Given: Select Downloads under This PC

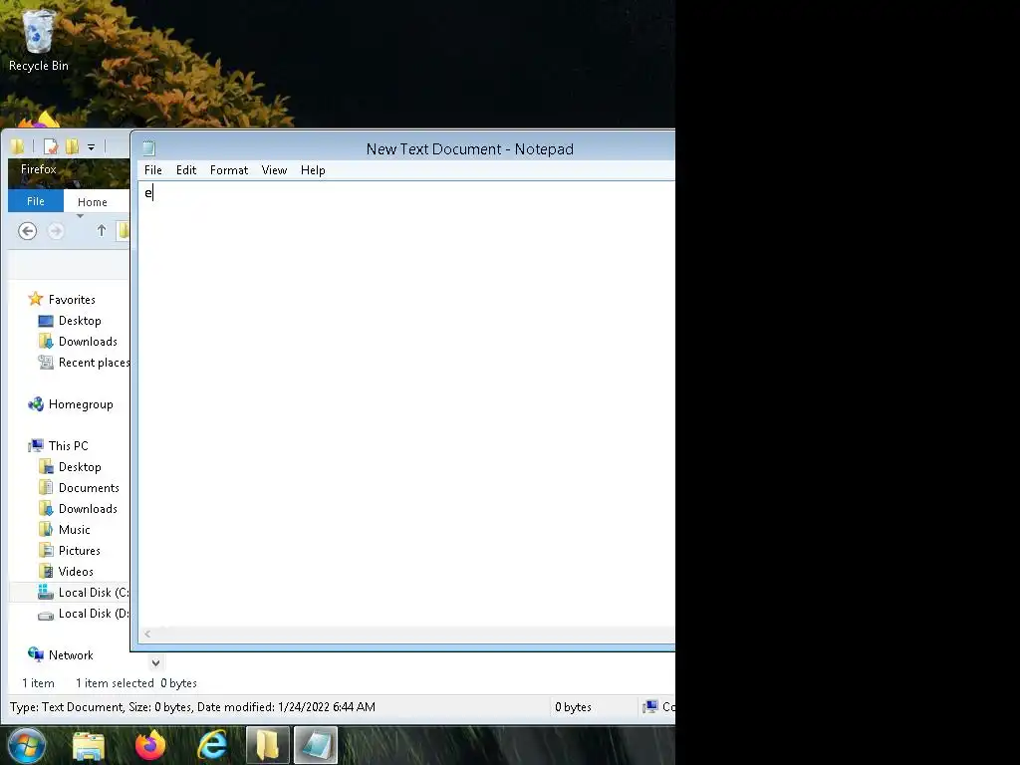Looking at the screenshot, I should [88, 509].
